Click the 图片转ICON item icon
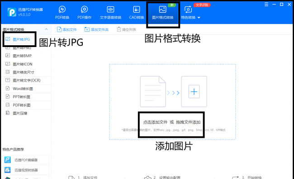The image size is (294, 179). [x=8, y=64]
